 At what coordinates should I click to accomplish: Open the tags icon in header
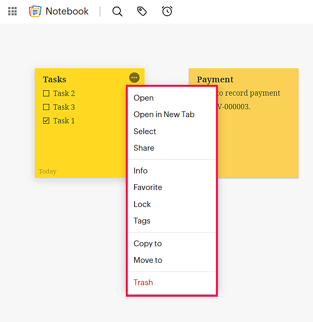[x=142, y=11]
